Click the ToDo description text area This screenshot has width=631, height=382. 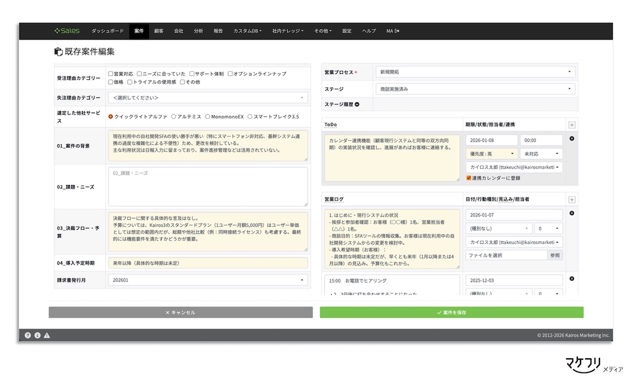pyautogui.click(x=392, y=158)
